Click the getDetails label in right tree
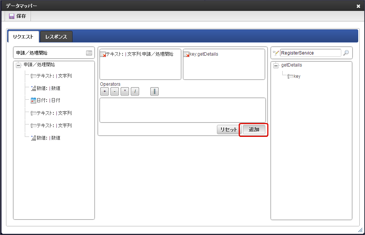 pos(292,65)
